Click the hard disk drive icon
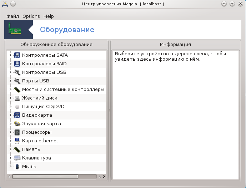The width and height of the screenshot is (246, 188). click(17, 98)
